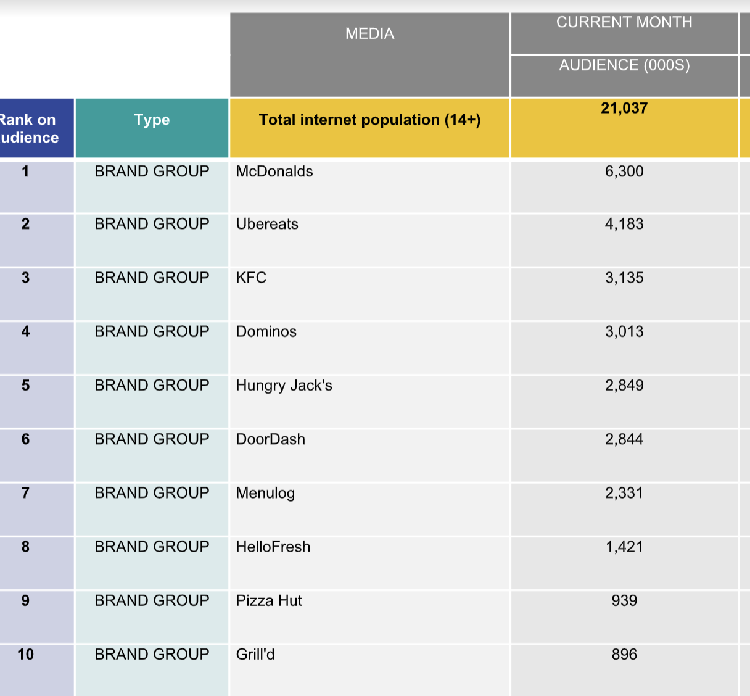Click the HelloFresh media cell

[370, 563]
